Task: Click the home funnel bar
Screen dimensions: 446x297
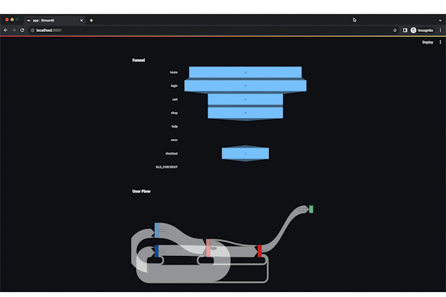Action: click(245, 72)
